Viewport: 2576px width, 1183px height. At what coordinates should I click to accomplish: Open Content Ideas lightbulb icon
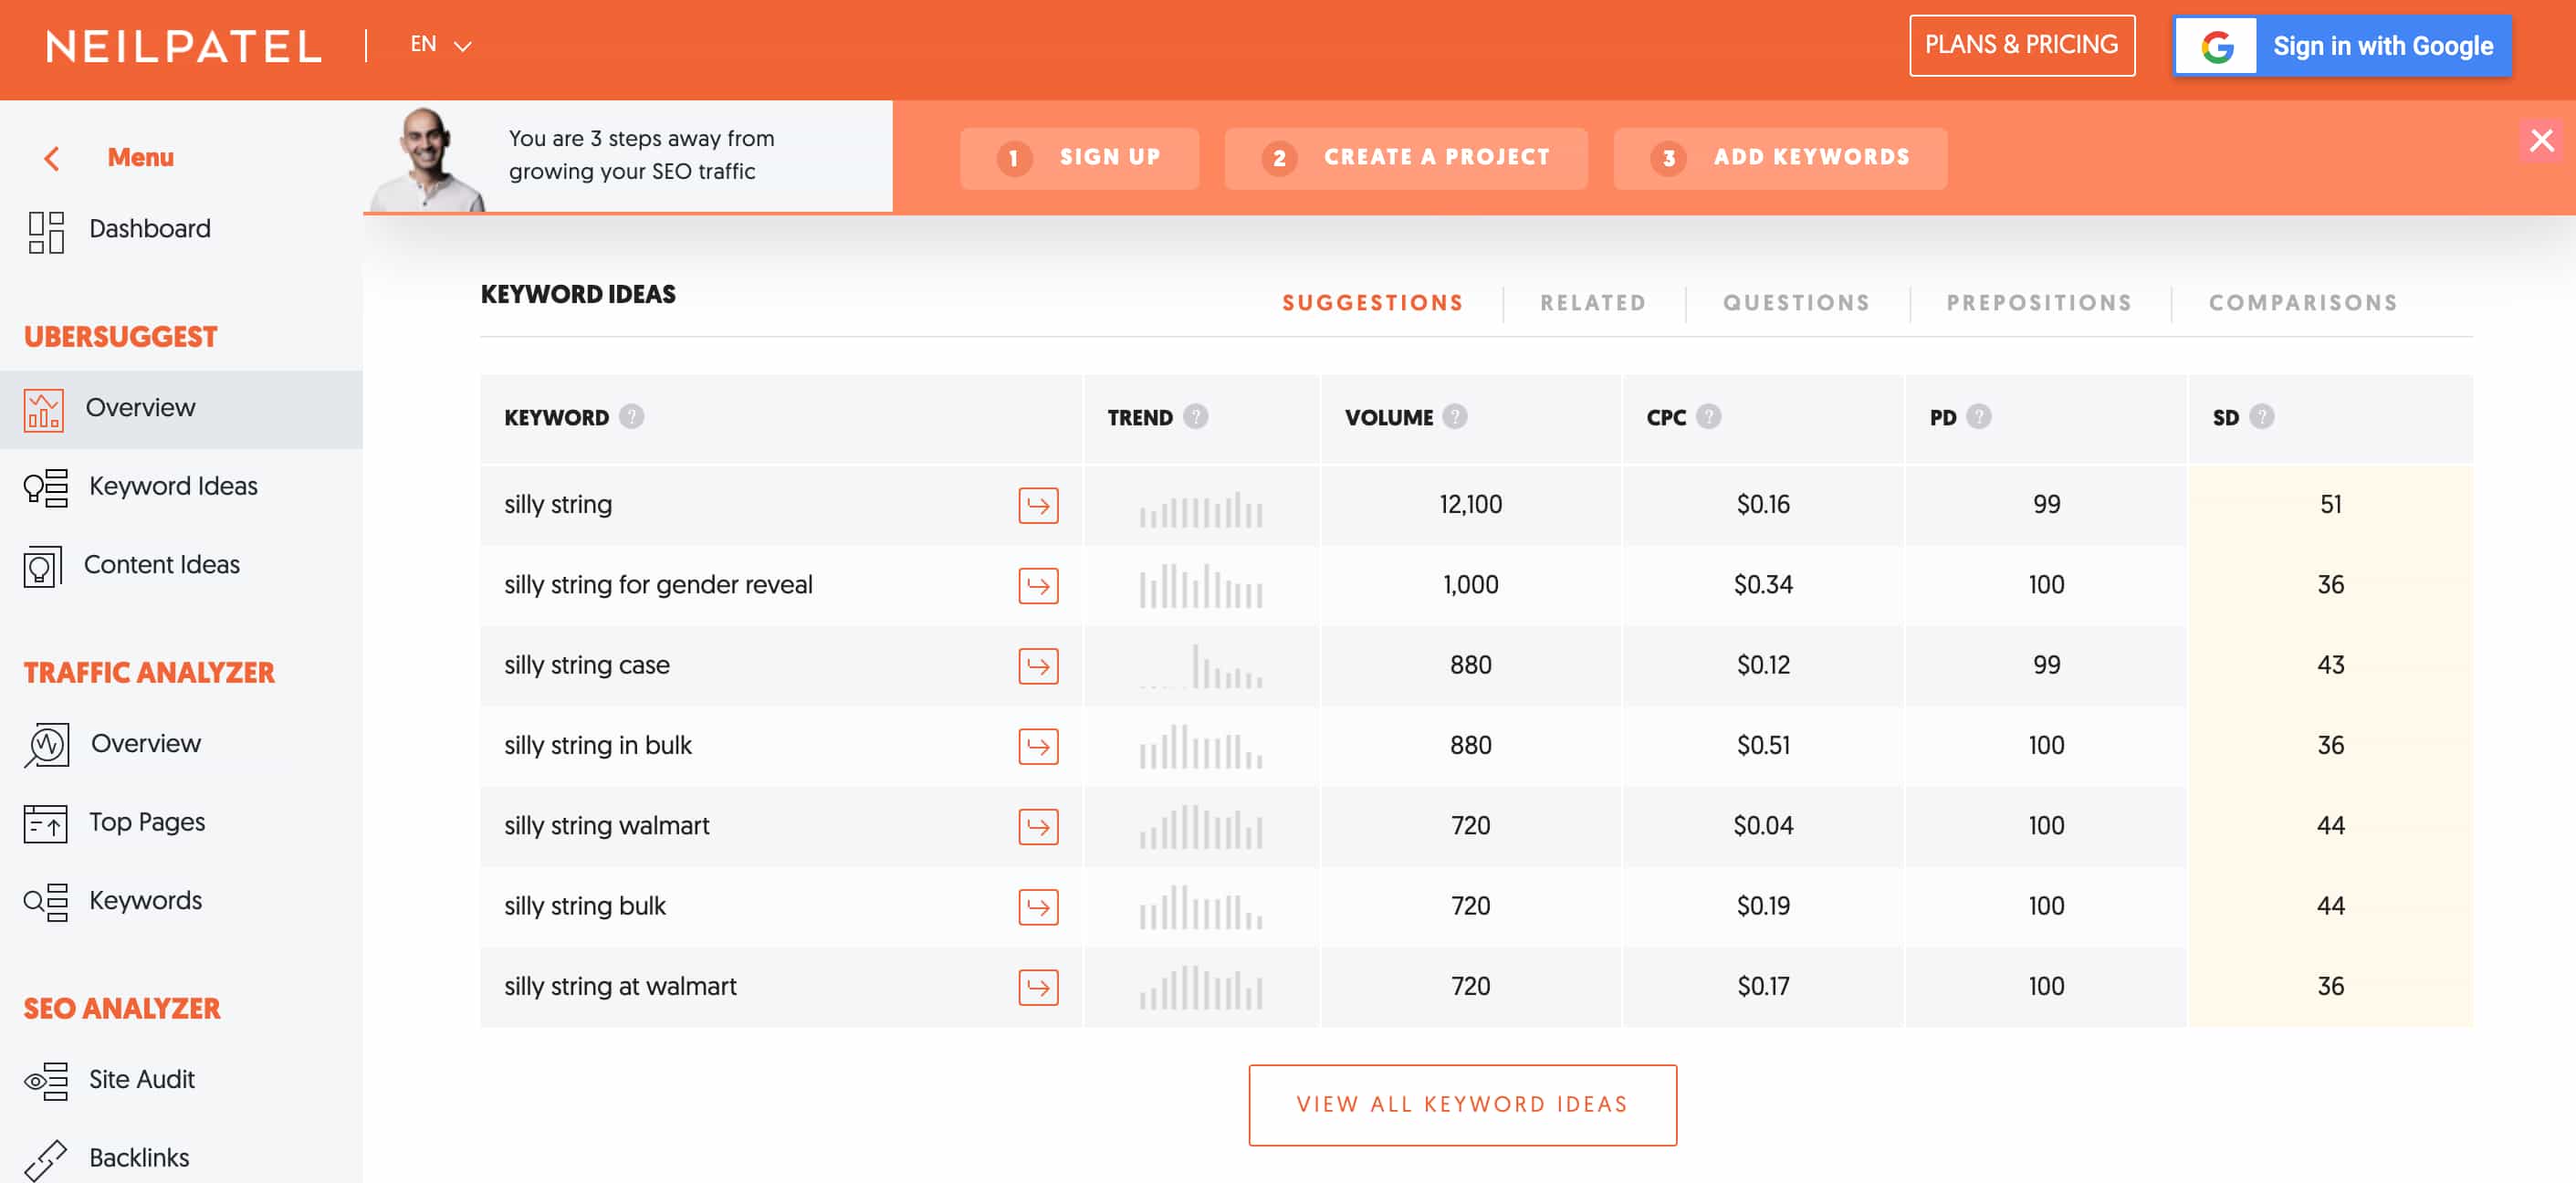pyautogui.click(x=42, y=566)
